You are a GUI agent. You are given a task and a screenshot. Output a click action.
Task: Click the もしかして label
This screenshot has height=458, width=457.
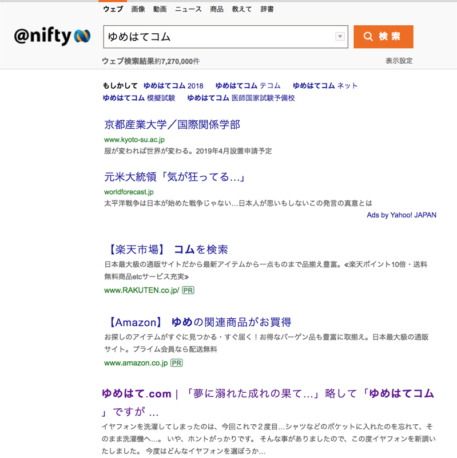pos(120,85)
